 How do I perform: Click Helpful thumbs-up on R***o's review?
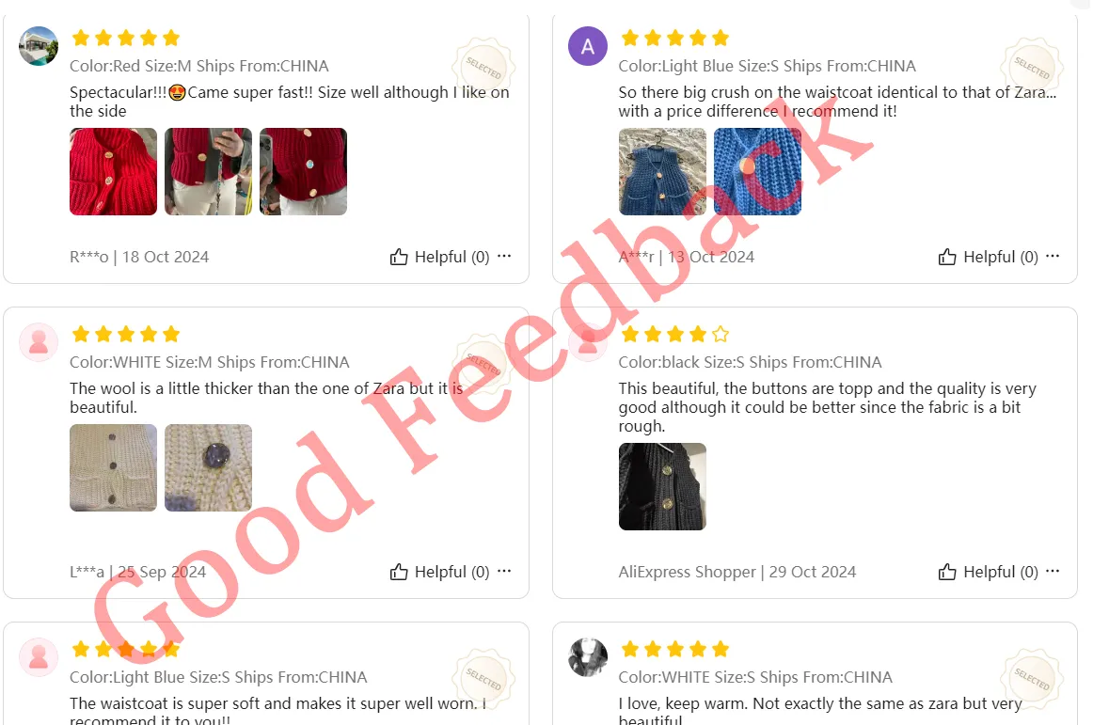pyautogui.click(x=439, y=258)
